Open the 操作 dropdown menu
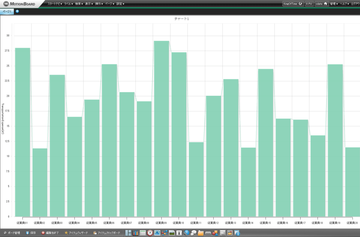 [x=99, y=4]
